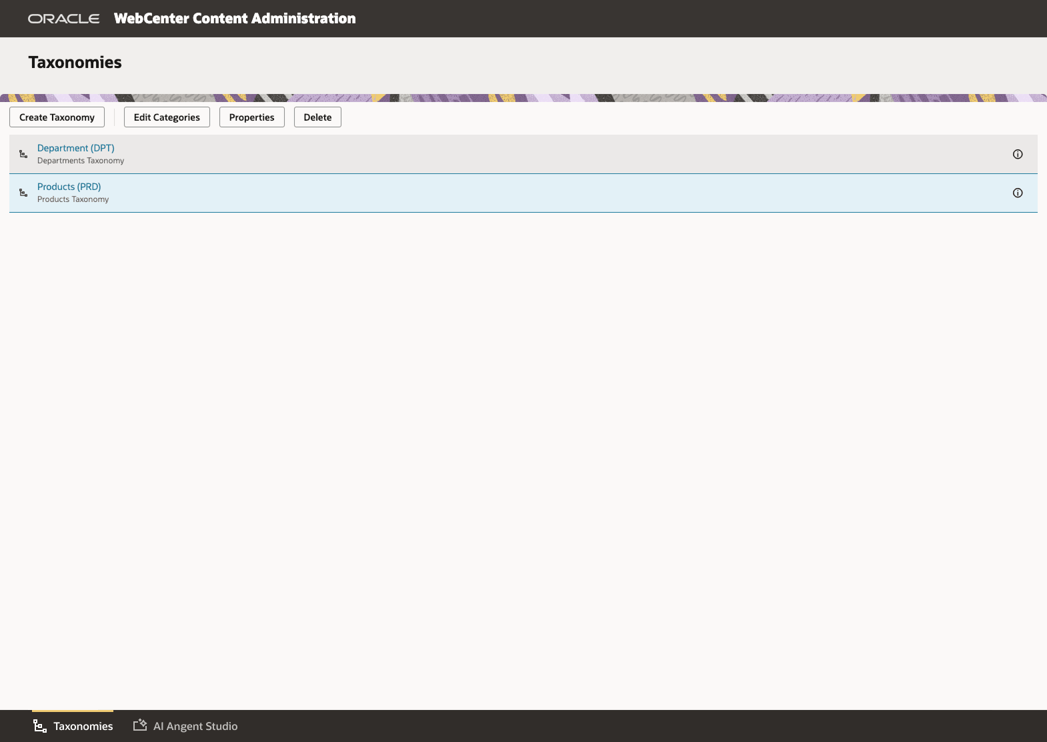The height and width of the screenshot is (742, 1047).
Task: Switch to the AI Angent Studio tab
Action: pos(185,726)
